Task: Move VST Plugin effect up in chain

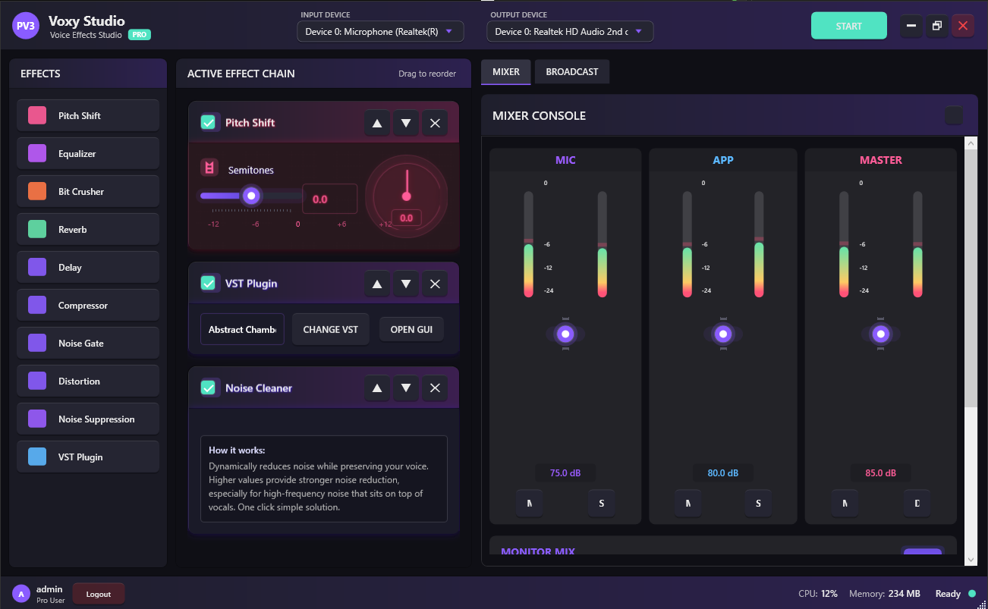Action: (377, 284)
